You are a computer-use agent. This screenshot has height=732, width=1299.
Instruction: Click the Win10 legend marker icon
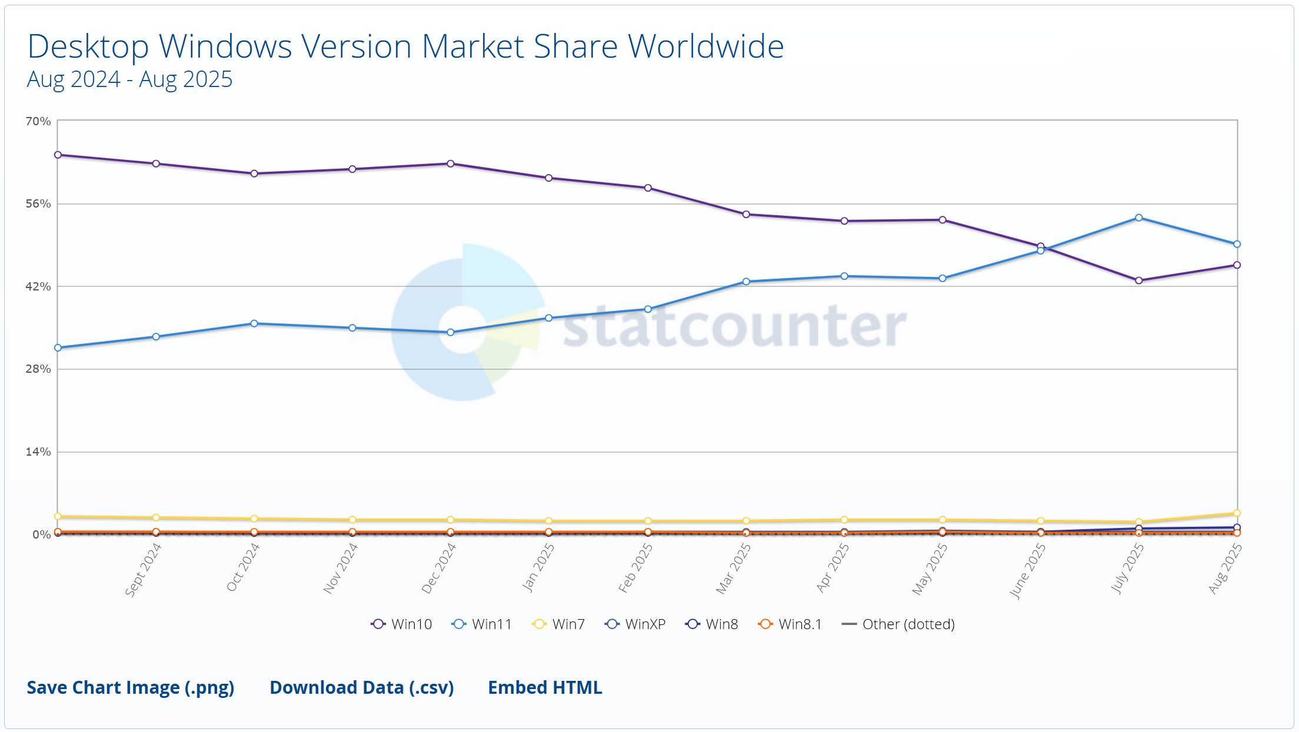(x=379, y=624)
